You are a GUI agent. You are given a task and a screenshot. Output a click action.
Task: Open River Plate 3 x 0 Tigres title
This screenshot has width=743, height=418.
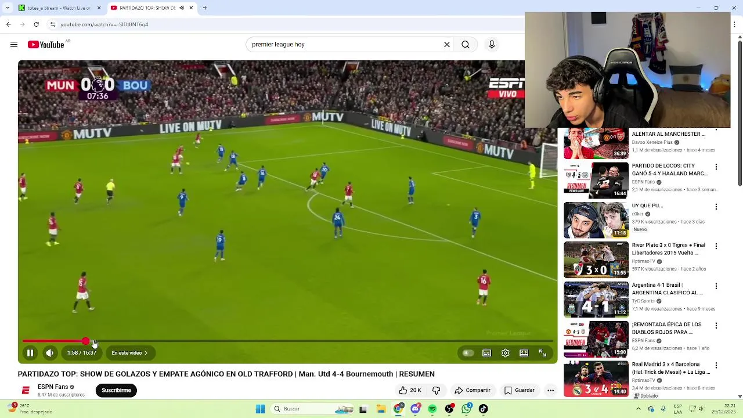(x=669, y=249)
